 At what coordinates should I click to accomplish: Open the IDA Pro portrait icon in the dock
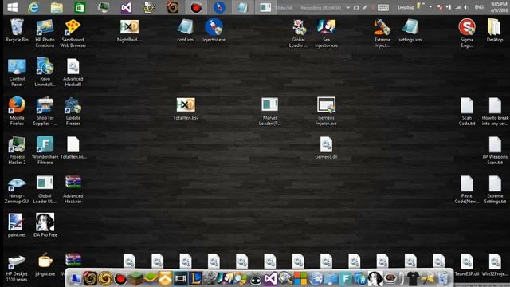click(x=375, y=278)
